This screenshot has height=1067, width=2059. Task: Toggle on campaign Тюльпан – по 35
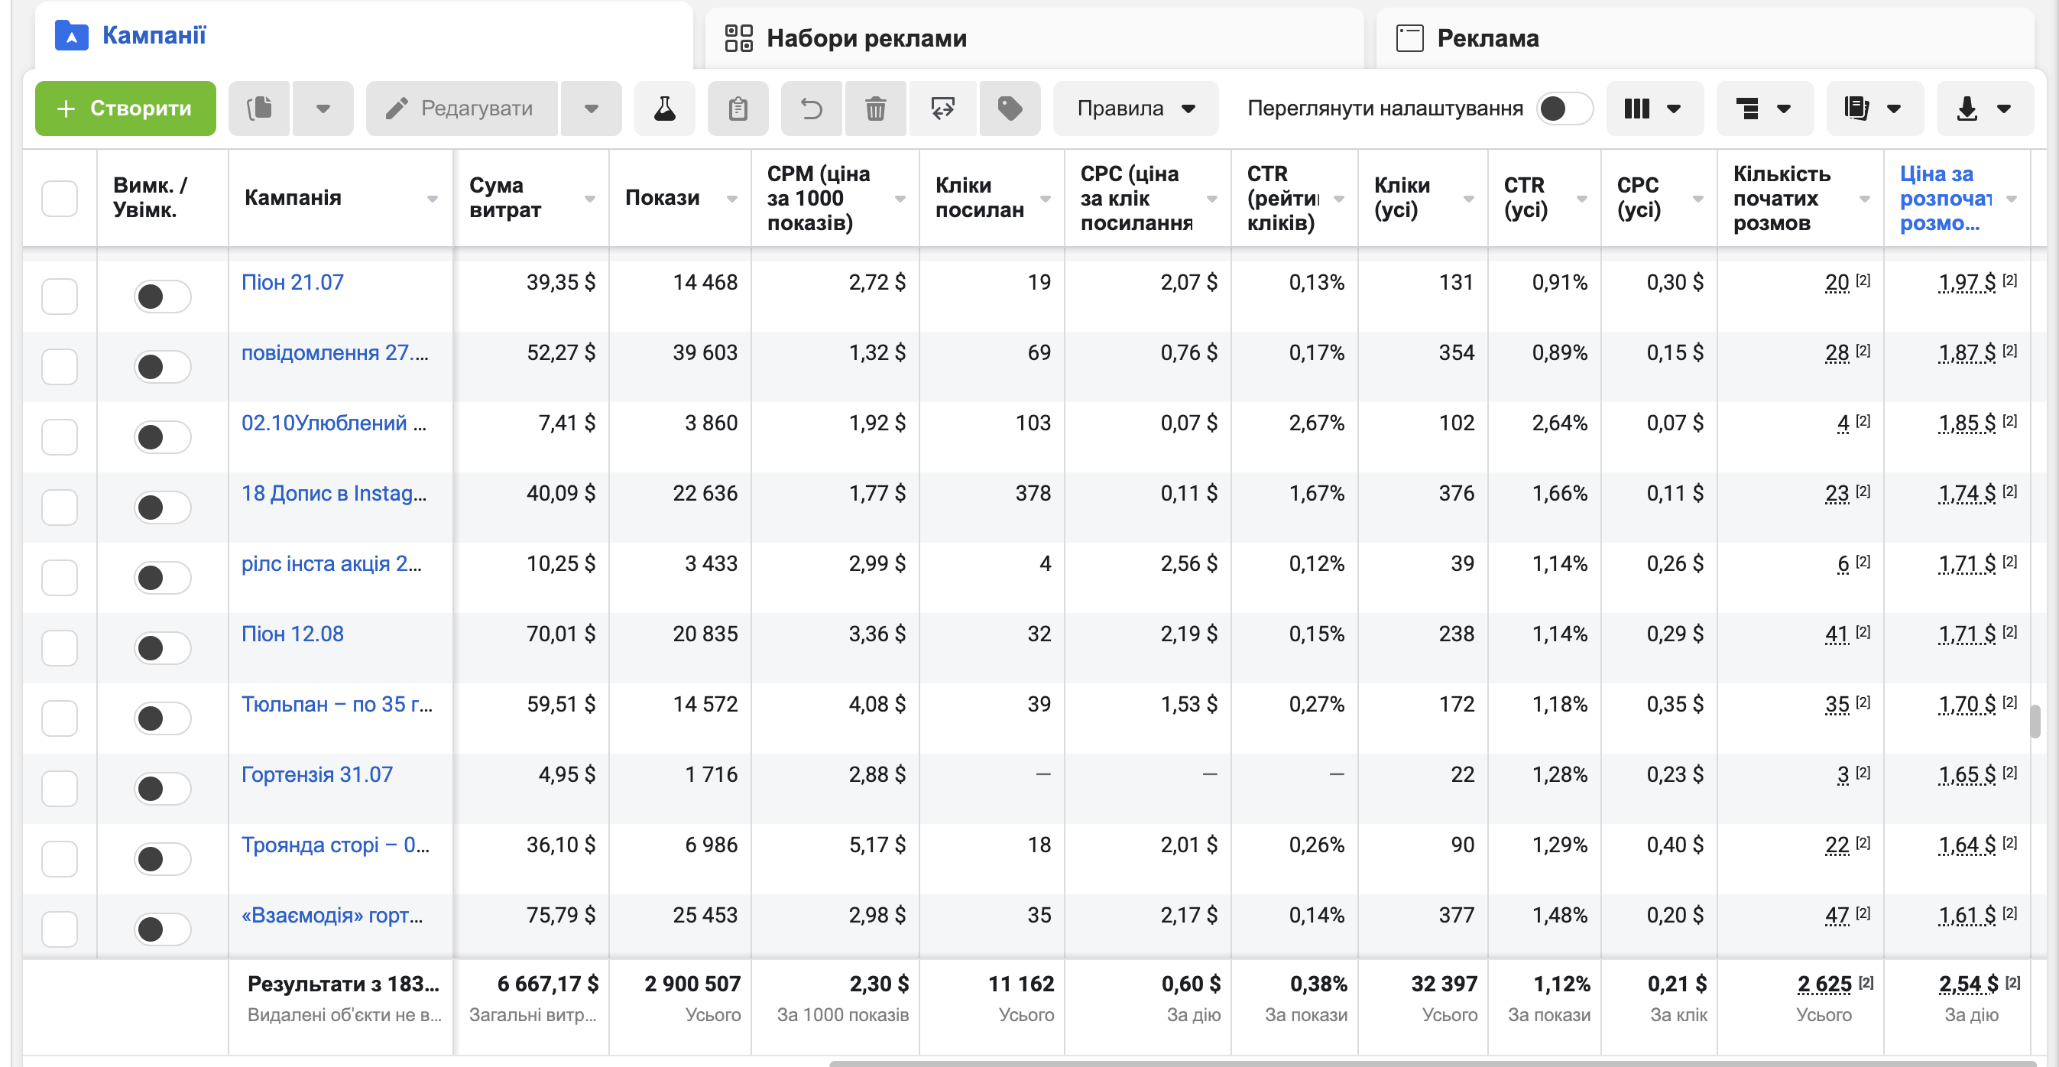162,718
